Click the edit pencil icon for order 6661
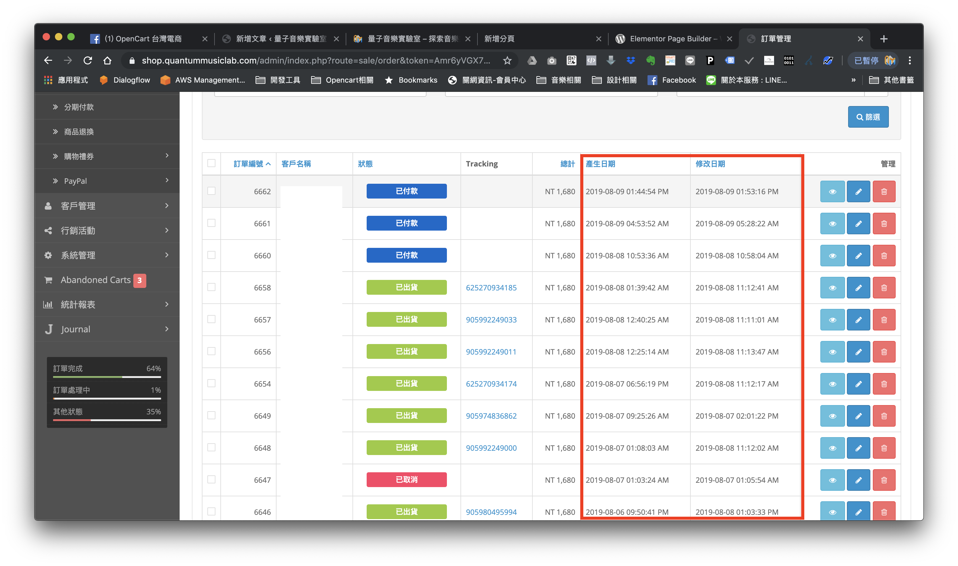Viewport: 958px width, 566px height. coord(858,224)
